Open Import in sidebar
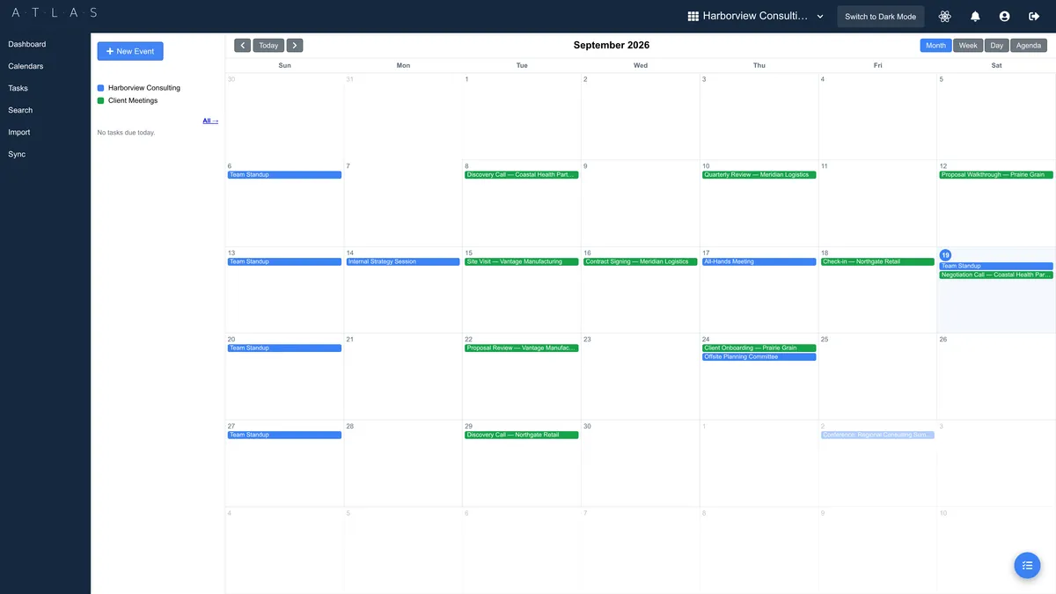 click(x=19, y=132)
